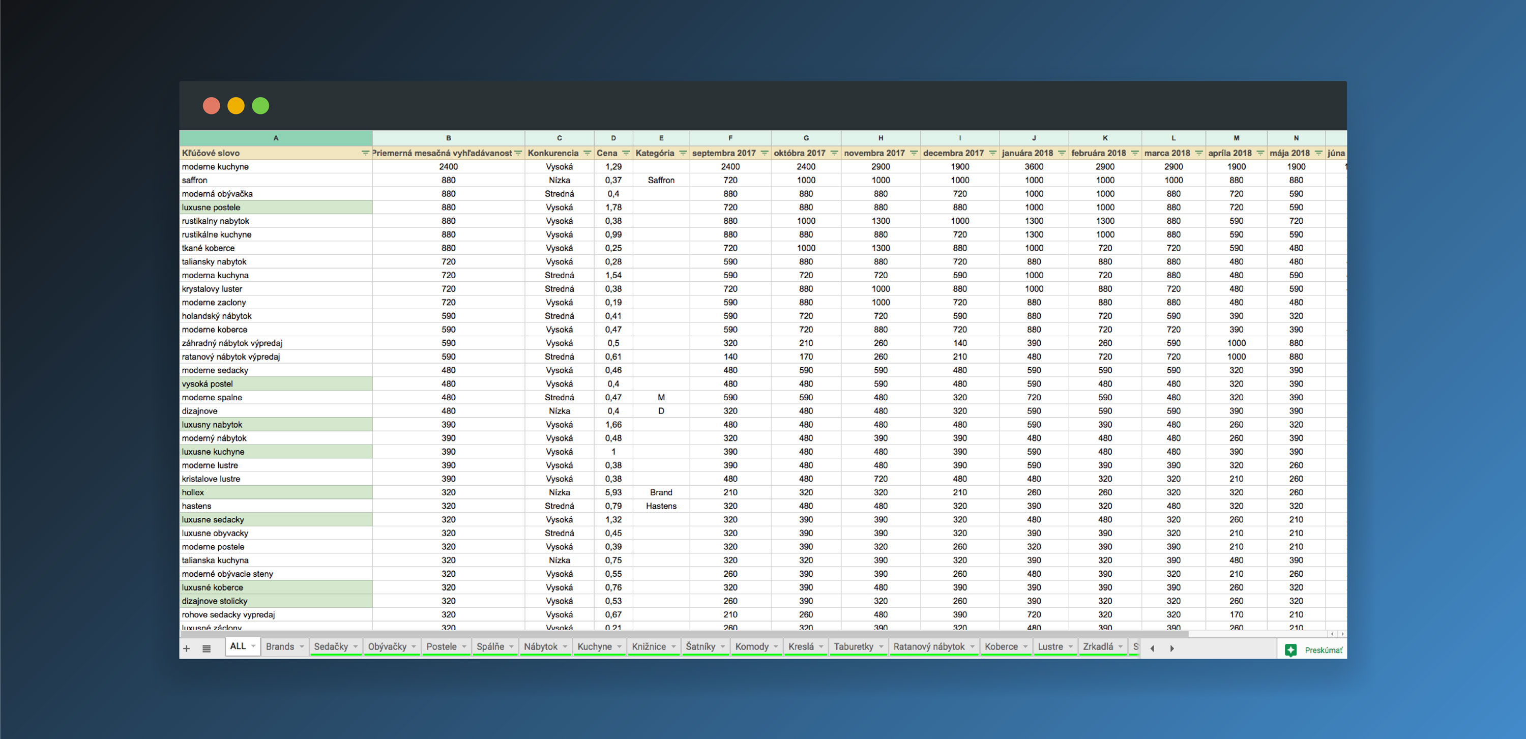Select the 'krystalovy luster' keyword cell
Viewport: 1526px width, 739px height.
click(276, 289)
